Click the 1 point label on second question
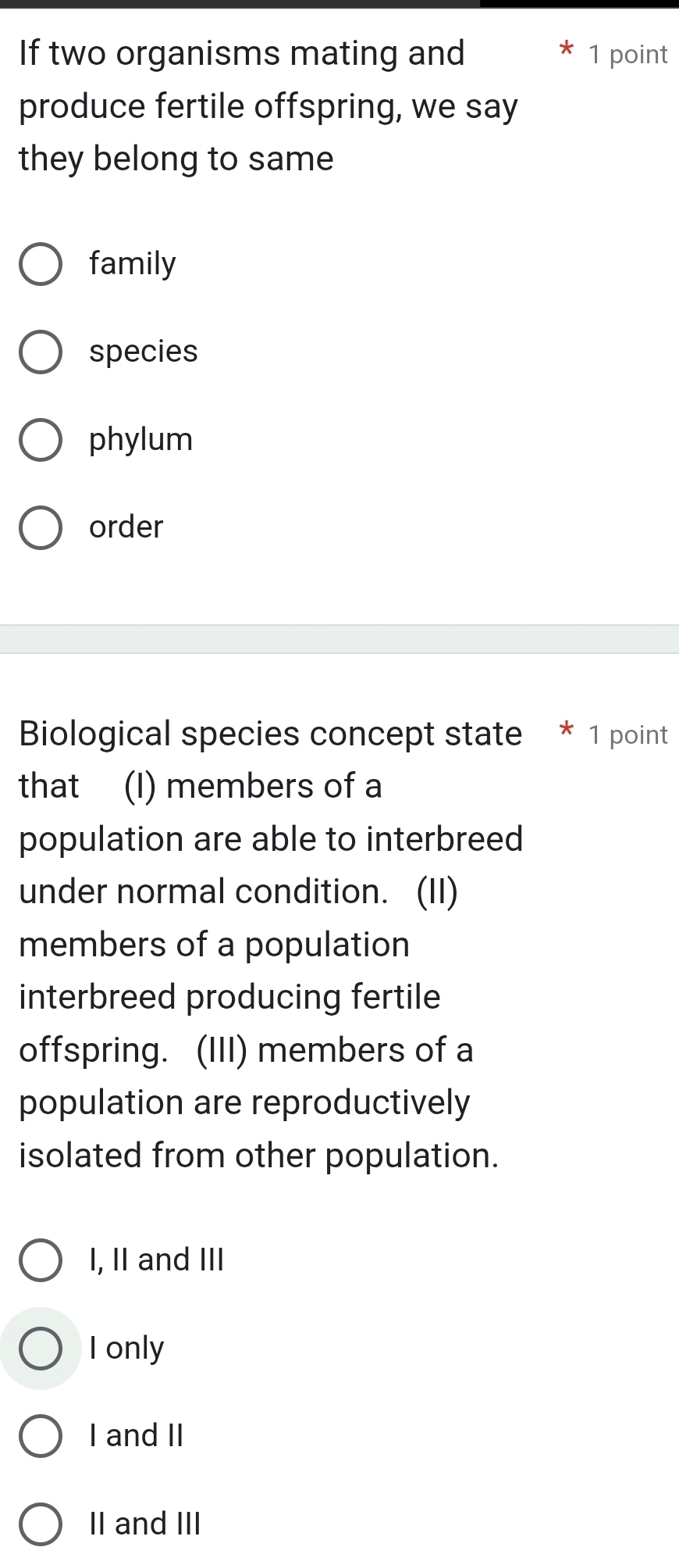 [x=628, y=734]
